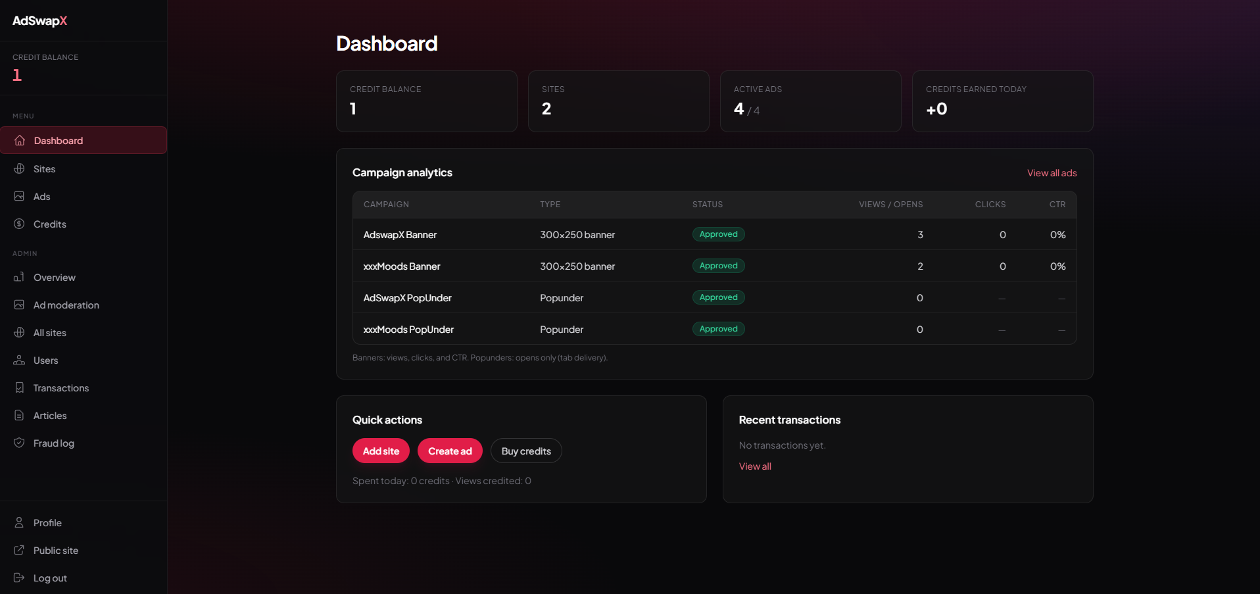Click Approved badge for xxxMoods Banner
This screenshot has width=1260, height=594.
(x=718, y=266)
